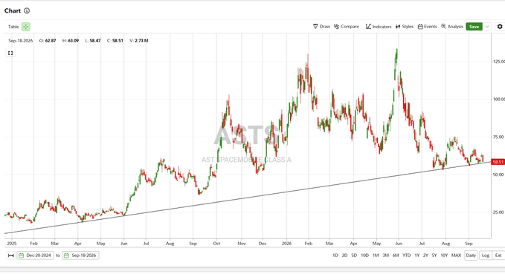Click the VS icon beside Compare

click(x=336, y=26)
